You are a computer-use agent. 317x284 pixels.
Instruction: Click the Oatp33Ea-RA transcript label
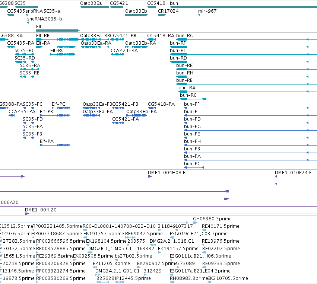tap(96, 43)
